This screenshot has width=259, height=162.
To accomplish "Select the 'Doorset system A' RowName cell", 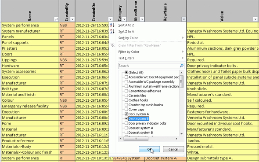I will click(165, 158).
